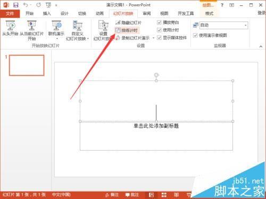This screenshot has height=199, width=266.
Task: Switch to Normal view icon in status bar
Action: (x=151, y=195)
